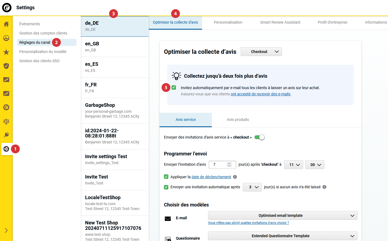Click the star reviews sidebar icon
Image resolution: width=388 pixels, height=241 pixels.
point(6,52)
